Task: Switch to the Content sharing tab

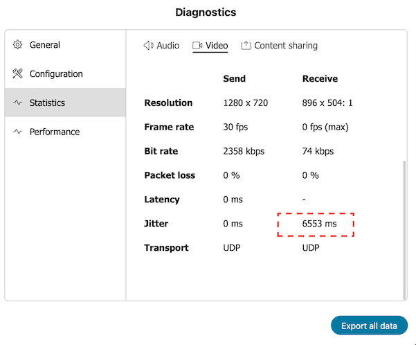Action: point(286,46)
